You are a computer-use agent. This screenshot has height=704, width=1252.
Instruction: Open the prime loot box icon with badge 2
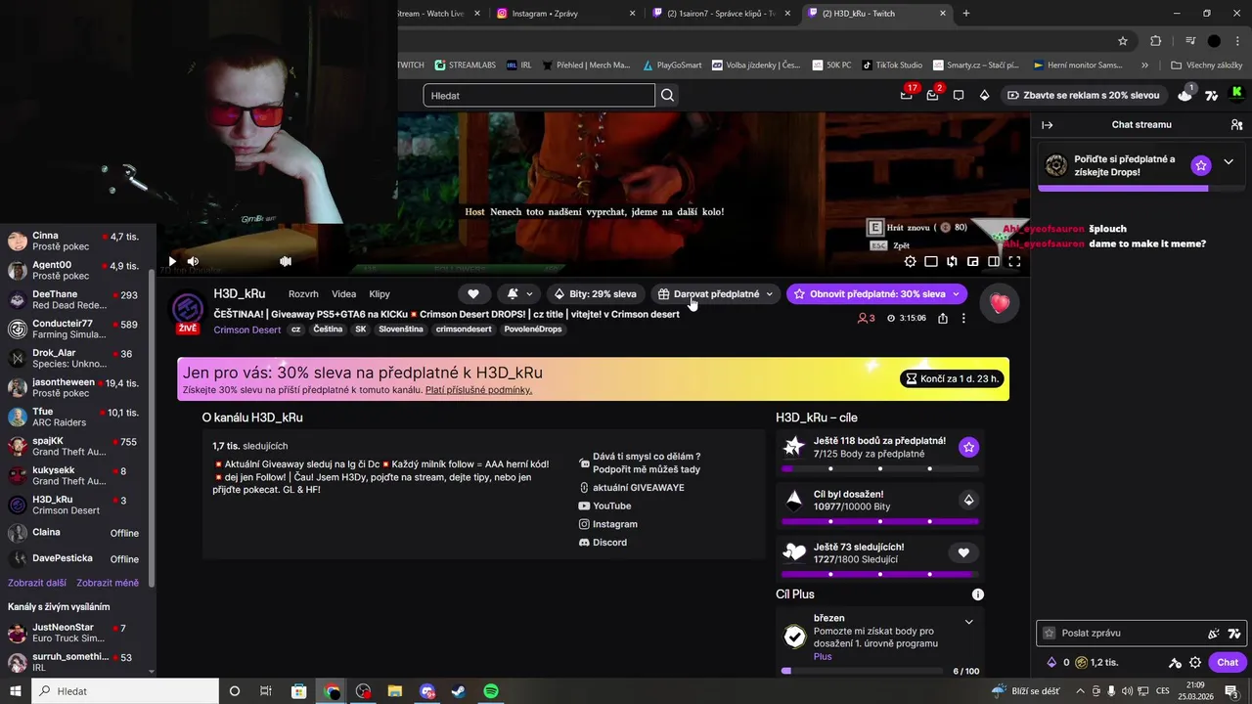pyautogui.click(x=933, y=95)
